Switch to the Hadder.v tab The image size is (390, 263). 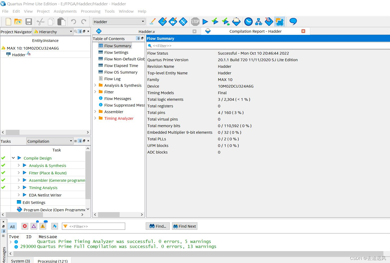pos(147,31)
